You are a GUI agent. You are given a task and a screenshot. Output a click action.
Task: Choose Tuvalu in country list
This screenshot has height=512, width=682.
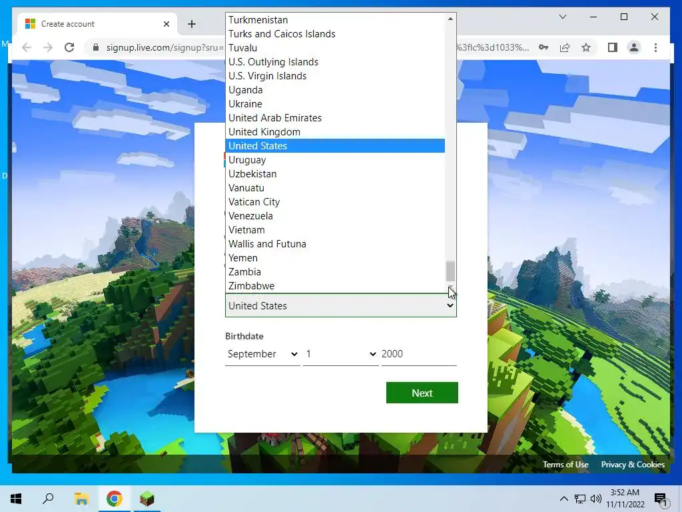335,48
